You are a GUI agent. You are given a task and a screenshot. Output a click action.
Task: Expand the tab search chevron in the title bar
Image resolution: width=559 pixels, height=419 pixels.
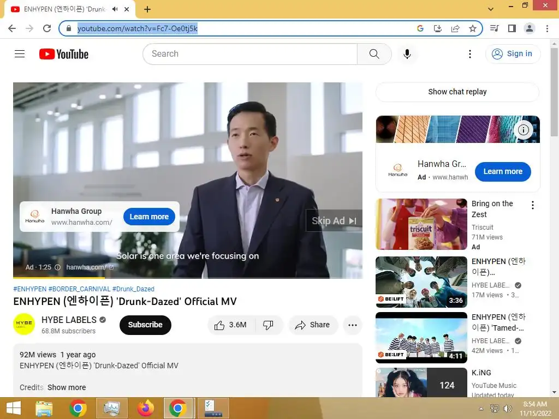pyautogui.click(x=491, y=9)
